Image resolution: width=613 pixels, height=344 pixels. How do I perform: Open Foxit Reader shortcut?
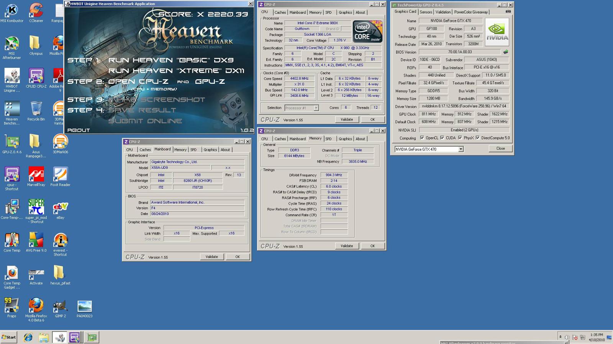[x=60, y=177]
